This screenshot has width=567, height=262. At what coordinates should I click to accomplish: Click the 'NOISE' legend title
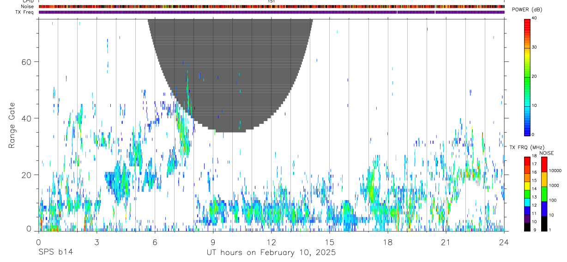coord(546,153)
